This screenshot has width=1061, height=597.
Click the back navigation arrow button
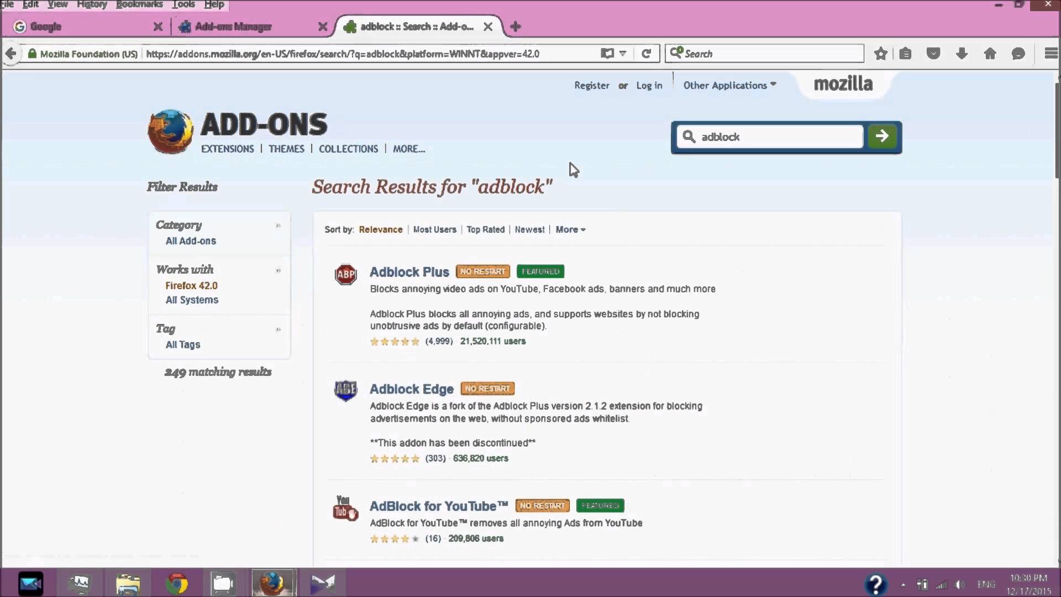11,53
